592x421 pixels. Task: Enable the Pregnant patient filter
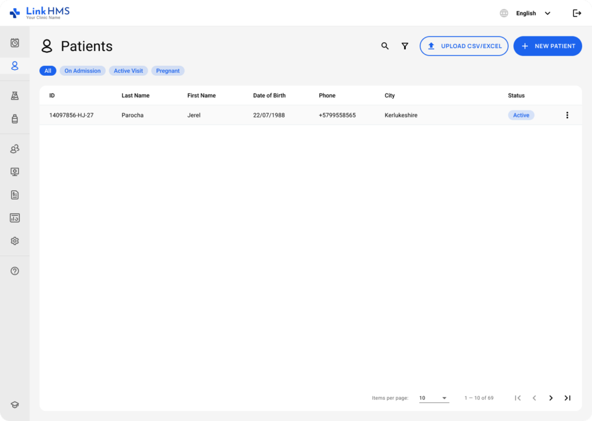pyautogui.click(x=168, y=71)
